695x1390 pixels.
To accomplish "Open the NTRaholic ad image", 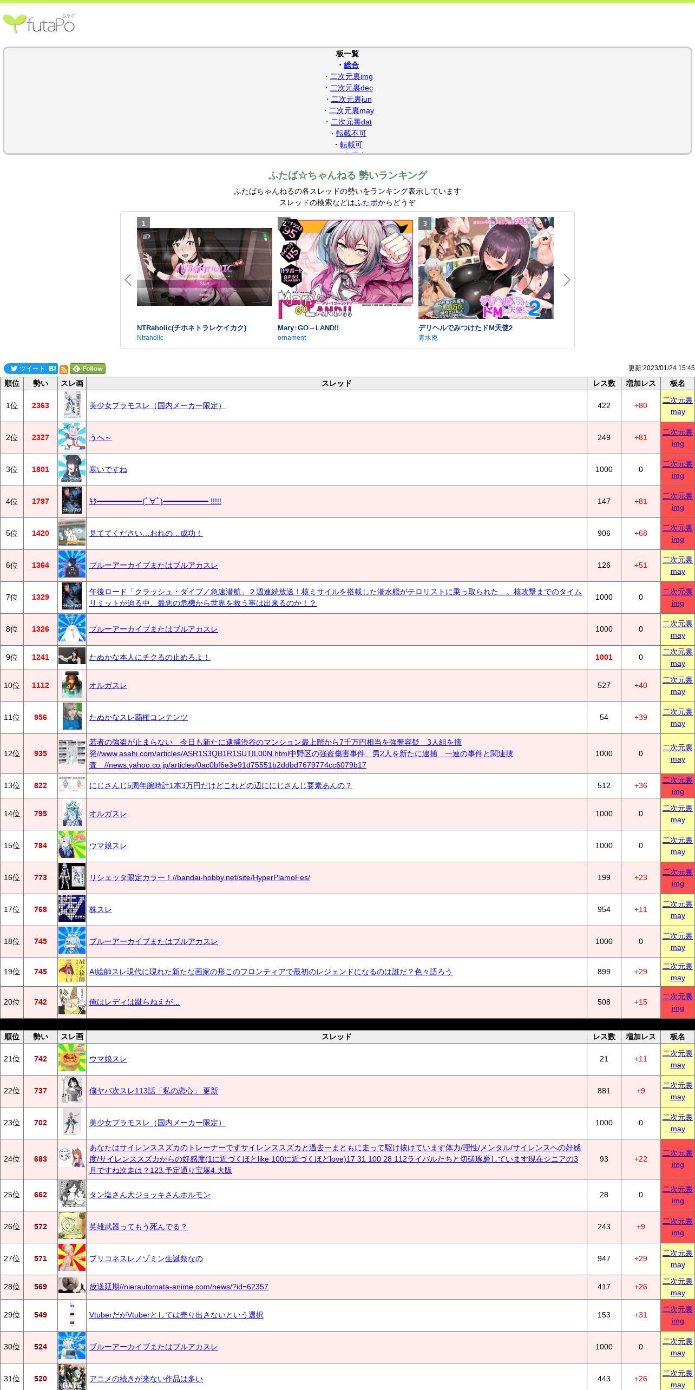I will click(x=205, y=267).
